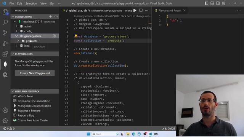Open the Windows Start button
Viewport: 244px width, 137px height.
[x=88, y=134]
